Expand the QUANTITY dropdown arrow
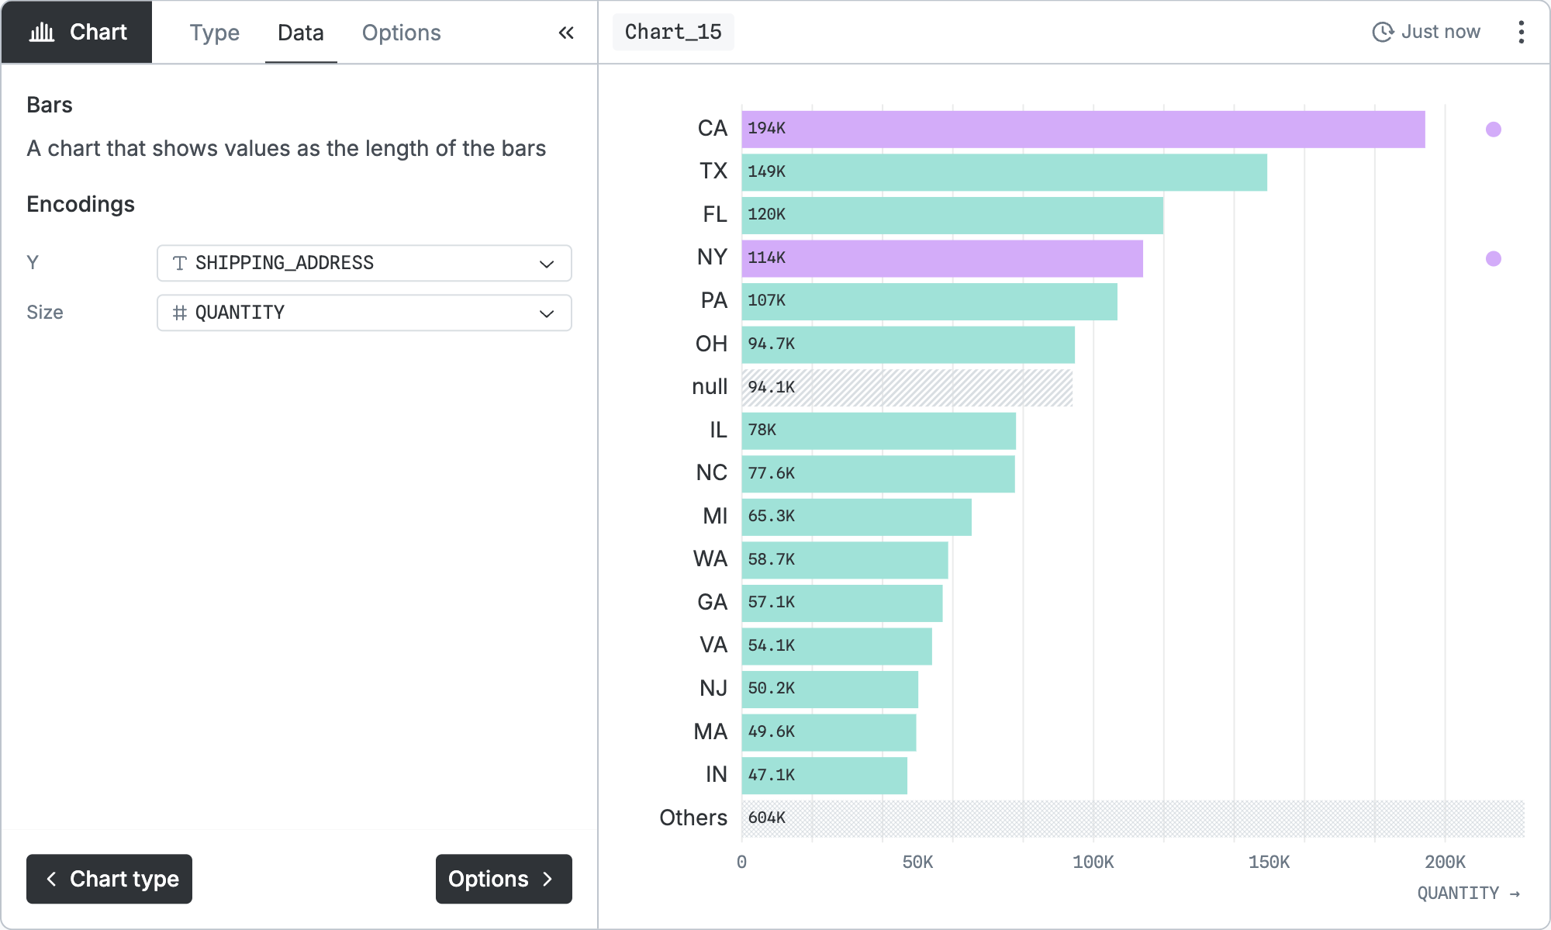The height and width of the screenshot is (930, 1551). [x=547, y=313]
